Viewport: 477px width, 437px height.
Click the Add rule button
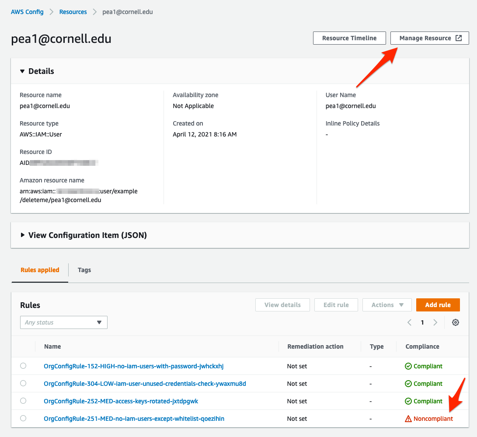(438, 305)
